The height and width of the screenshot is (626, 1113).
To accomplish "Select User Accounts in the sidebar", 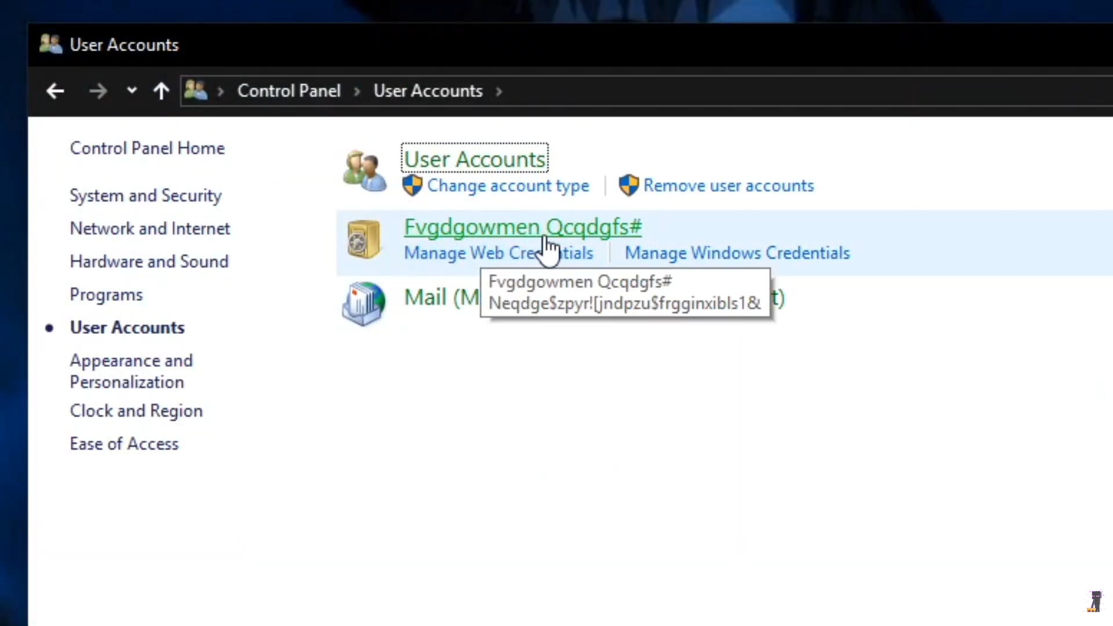I will (127, 327).
